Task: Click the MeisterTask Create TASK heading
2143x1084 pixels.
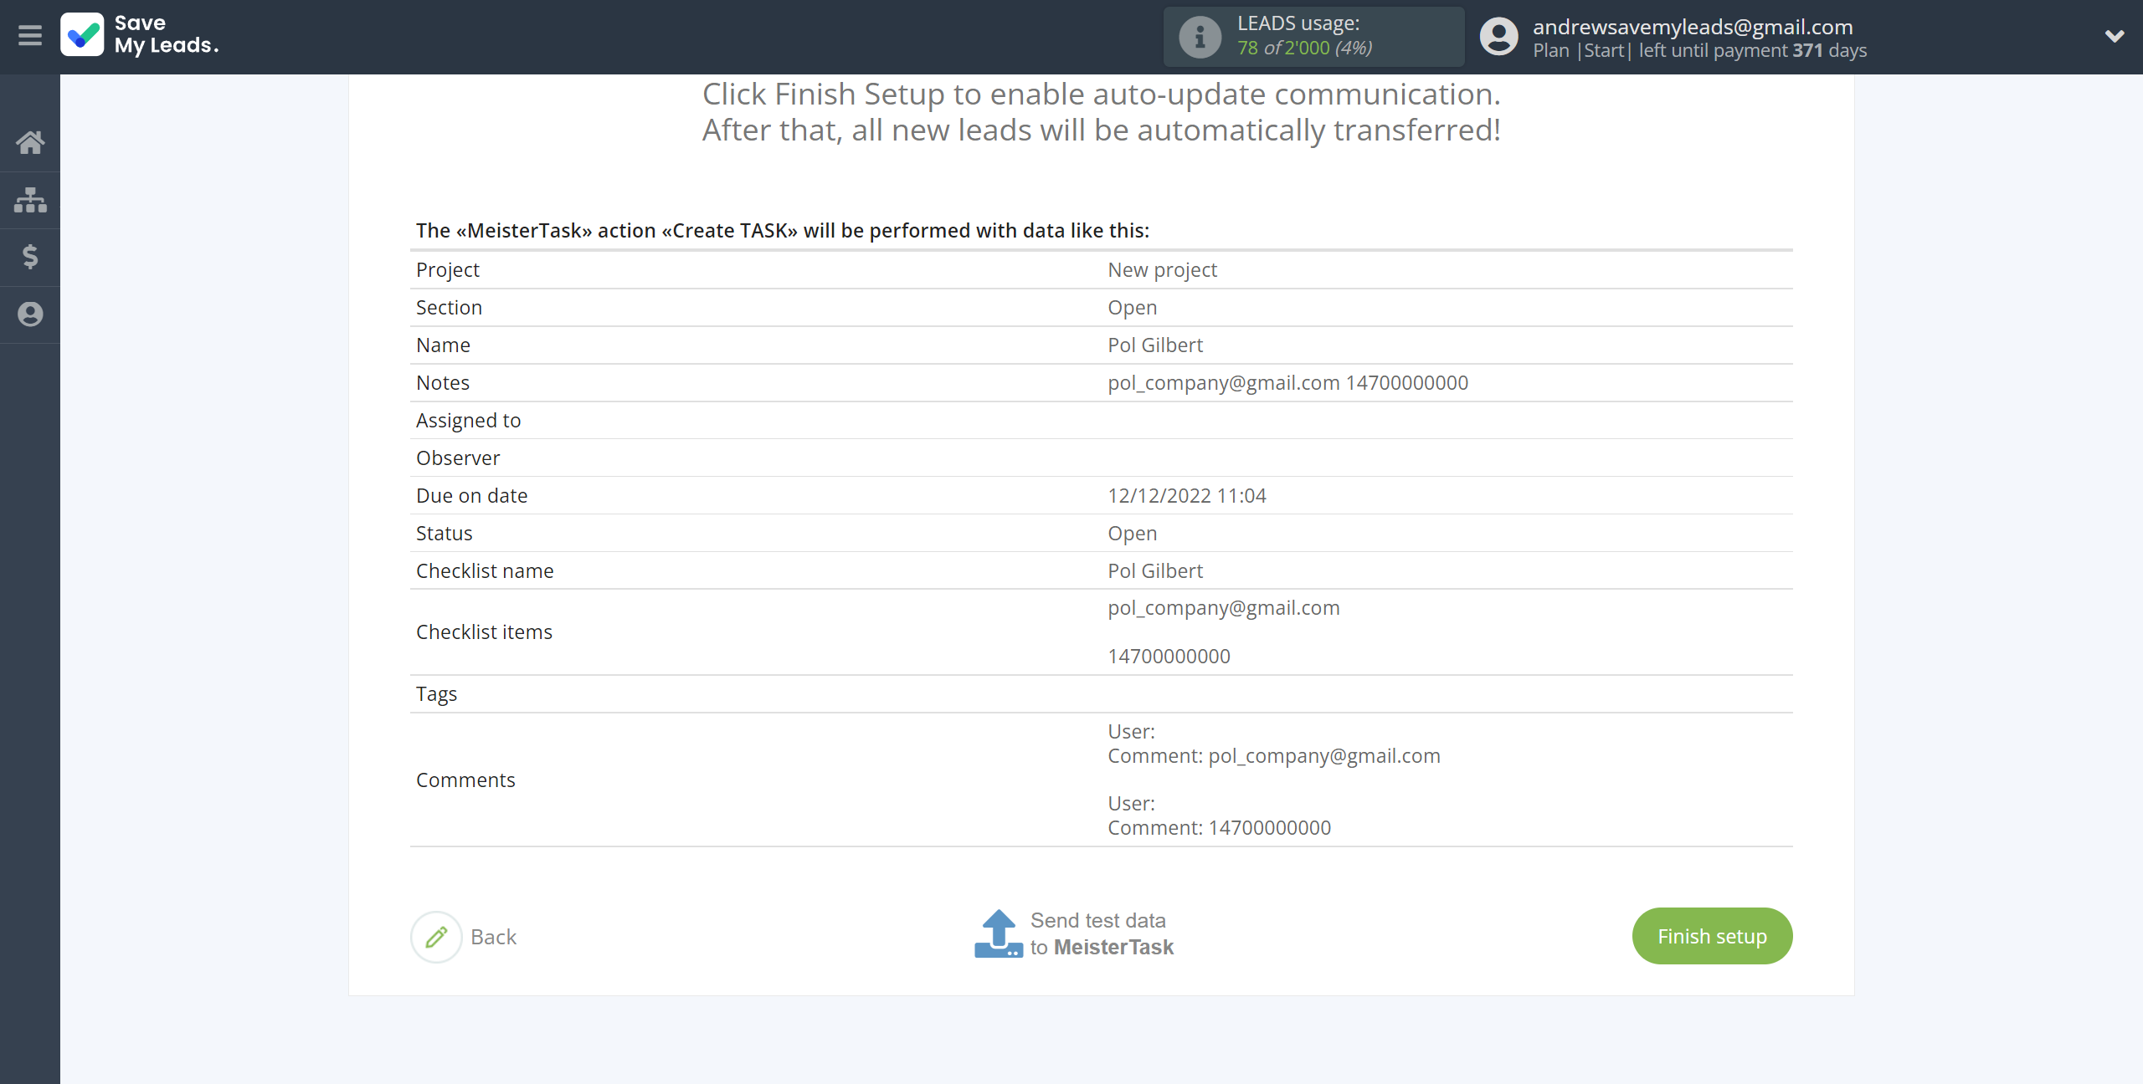Action: [x=783, y=231]
